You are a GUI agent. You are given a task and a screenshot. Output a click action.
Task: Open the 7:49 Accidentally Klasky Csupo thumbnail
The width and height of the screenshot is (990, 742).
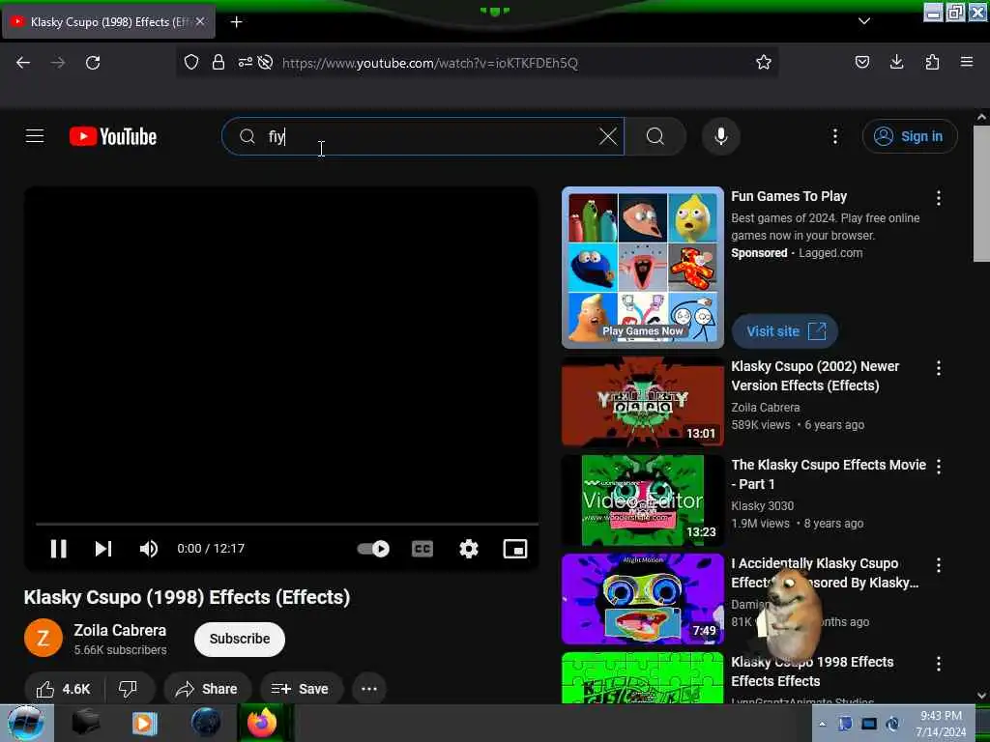tap(643, 599)
